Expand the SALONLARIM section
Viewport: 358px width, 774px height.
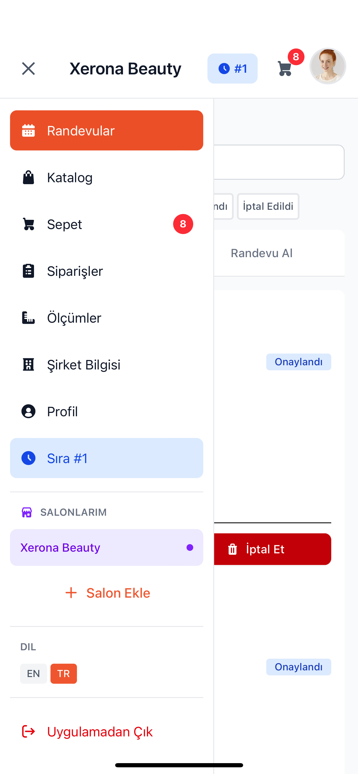click(74, 512)
